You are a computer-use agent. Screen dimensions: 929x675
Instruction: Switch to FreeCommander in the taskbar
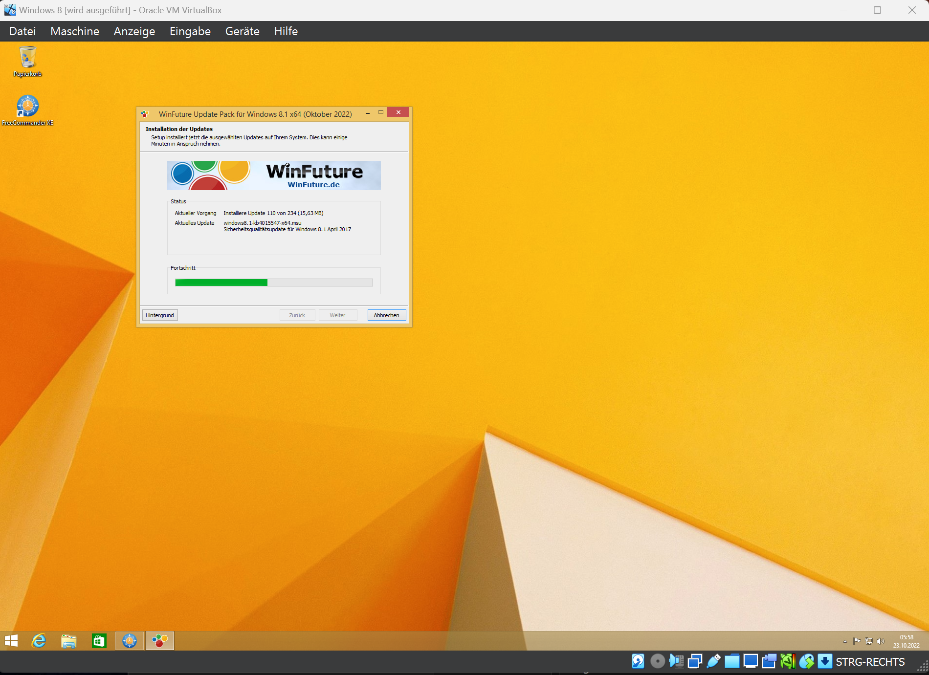[130, 641]
